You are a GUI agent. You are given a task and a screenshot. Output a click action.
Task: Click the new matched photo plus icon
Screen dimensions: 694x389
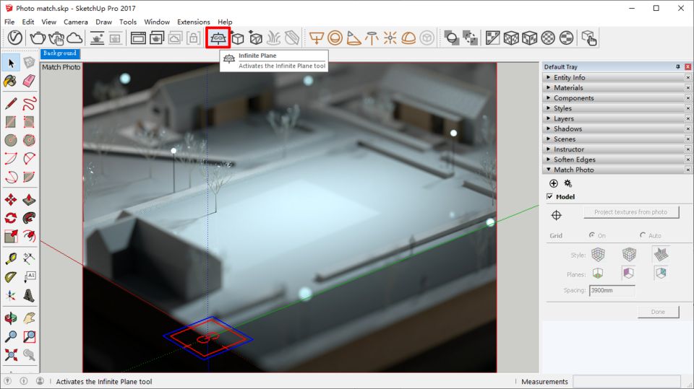pyautogui.click(x=554, y=183)
